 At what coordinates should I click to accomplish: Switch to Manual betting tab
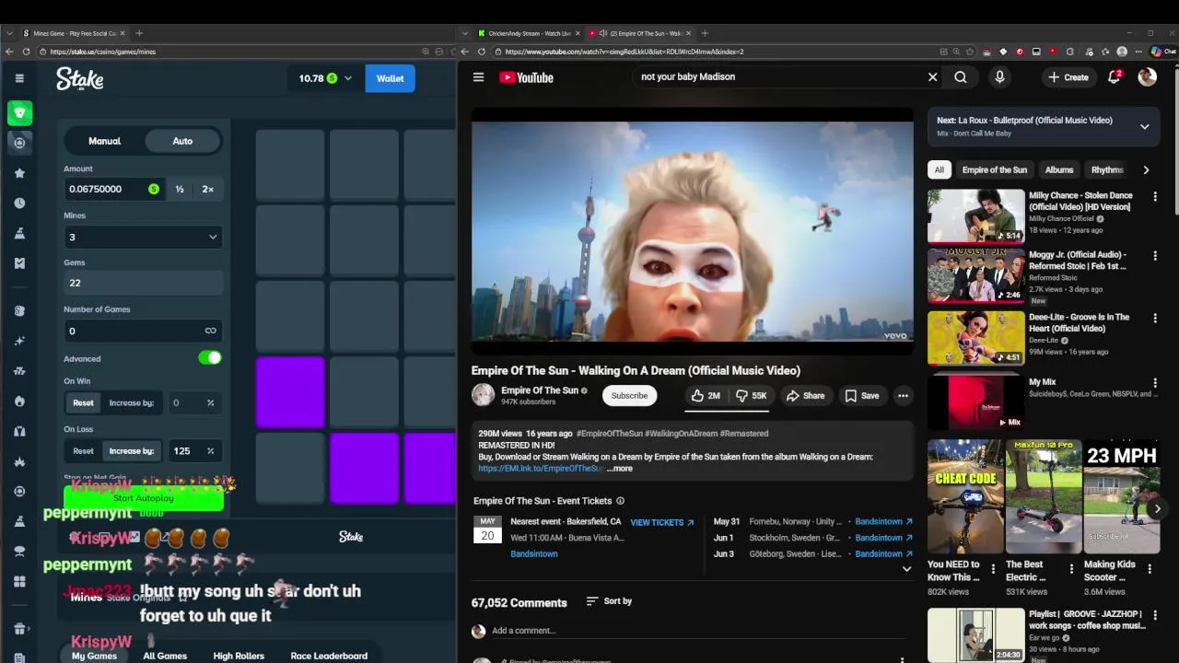[x=104, y=141]
